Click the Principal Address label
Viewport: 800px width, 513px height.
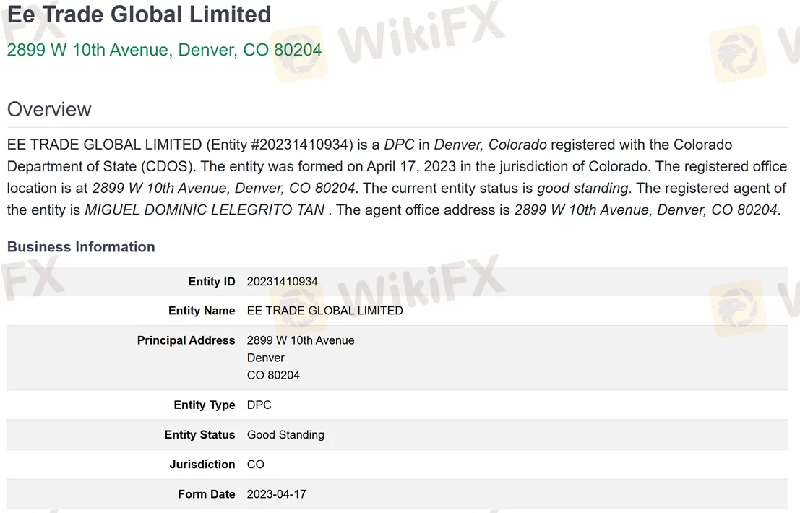[186, 340]
